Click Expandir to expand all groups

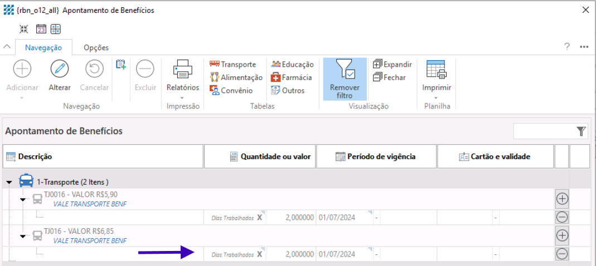393,65
